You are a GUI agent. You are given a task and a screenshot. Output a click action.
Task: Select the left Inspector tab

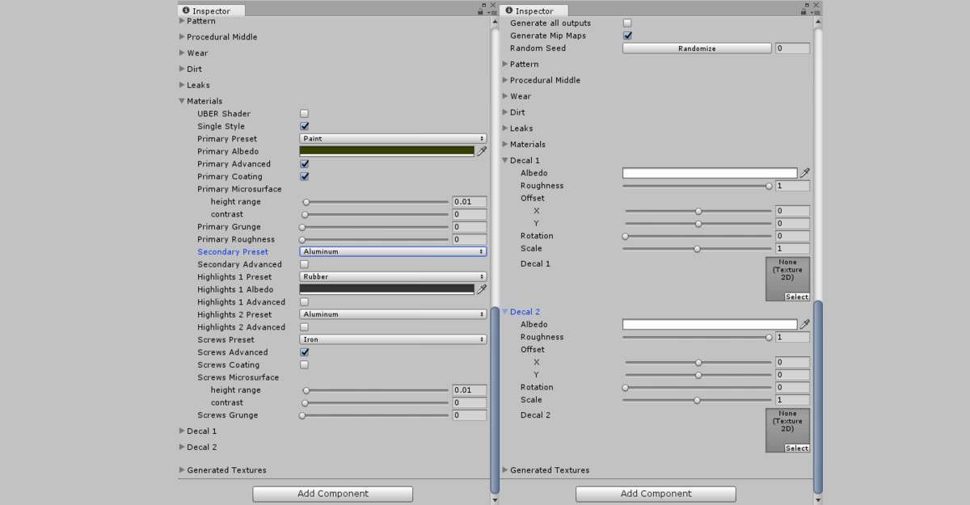212,11
